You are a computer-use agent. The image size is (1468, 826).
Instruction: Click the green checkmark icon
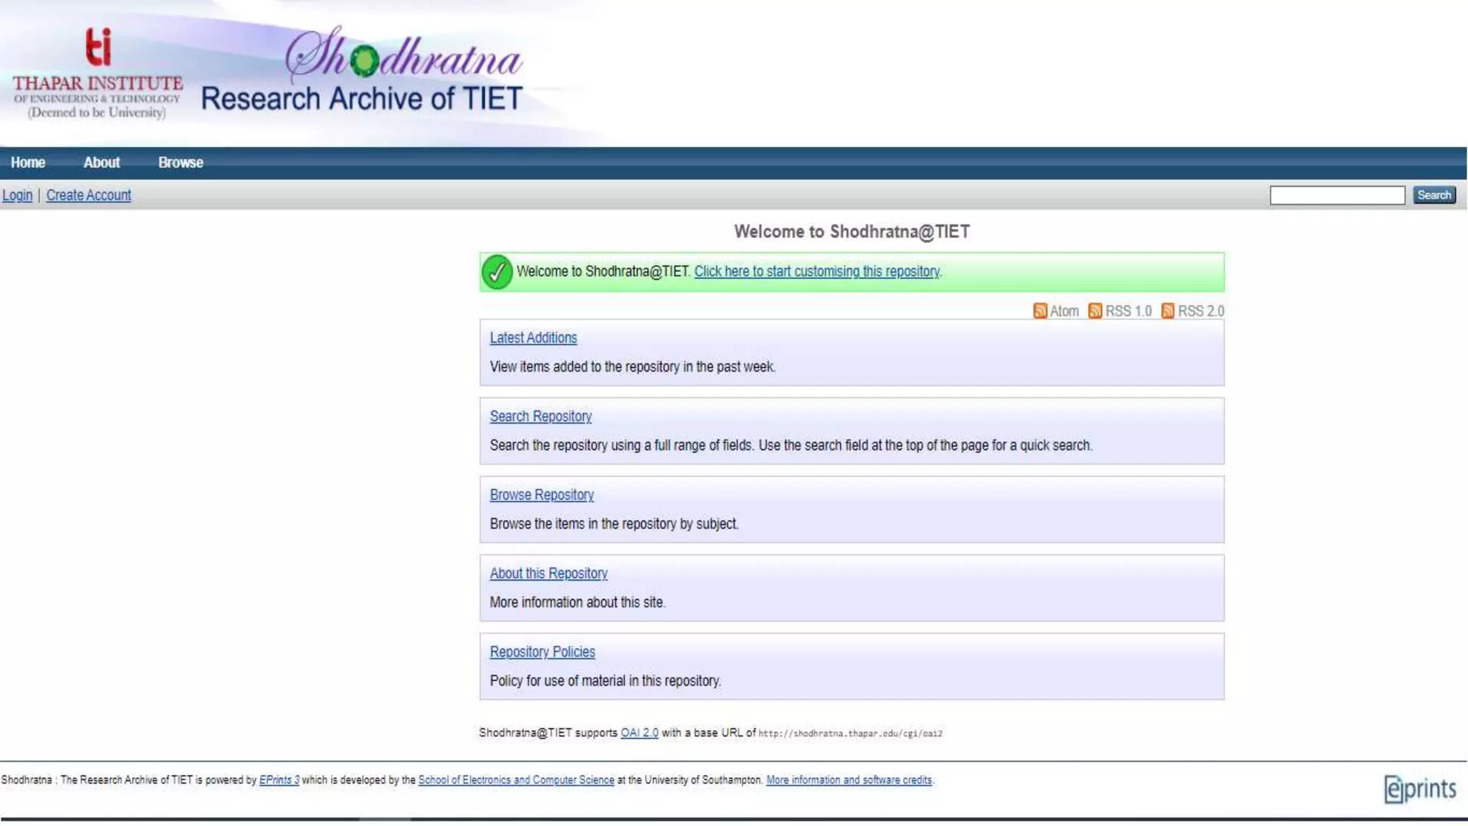click(x=497, y=272)
